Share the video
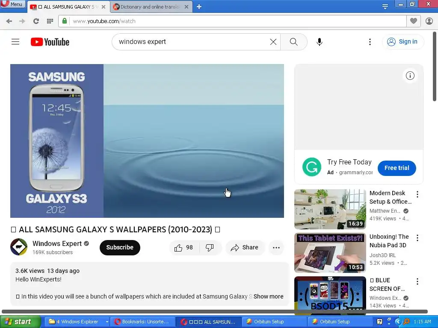 point(245,247)
